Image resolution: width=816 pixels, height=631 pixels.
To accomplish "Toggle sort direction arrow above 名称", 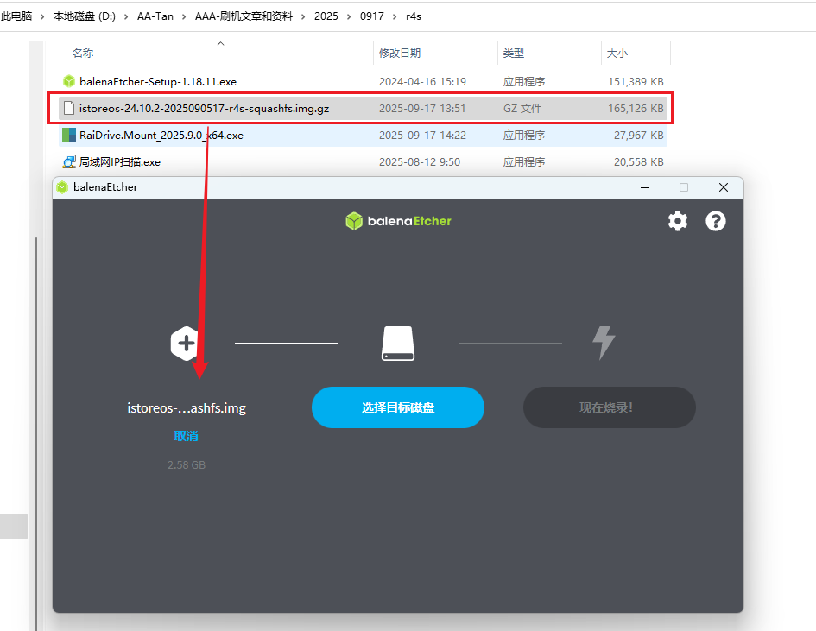I will (x=221, y=44).
